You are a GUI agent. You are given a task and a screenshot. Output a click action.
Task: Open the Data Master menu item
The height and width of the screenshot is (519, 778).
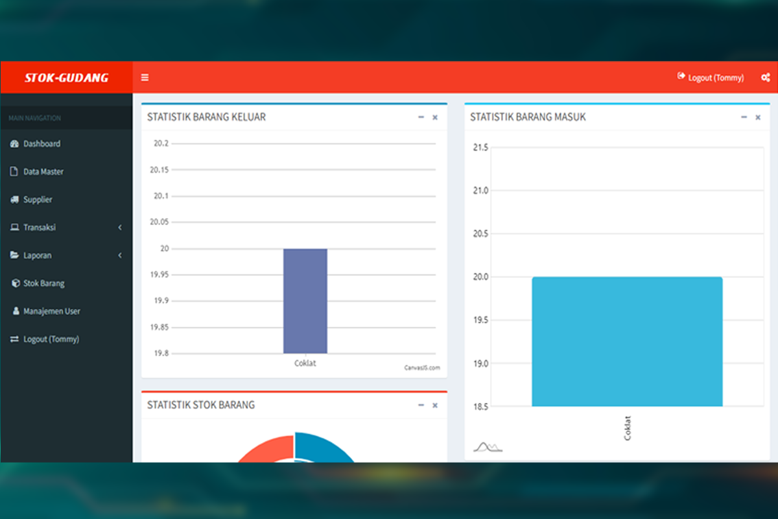pyautogui.click(x=43, y=172)
